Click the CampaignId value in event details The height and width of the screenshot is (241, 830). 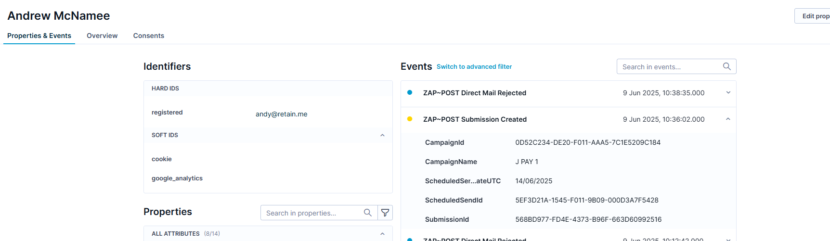click(587, 142)
